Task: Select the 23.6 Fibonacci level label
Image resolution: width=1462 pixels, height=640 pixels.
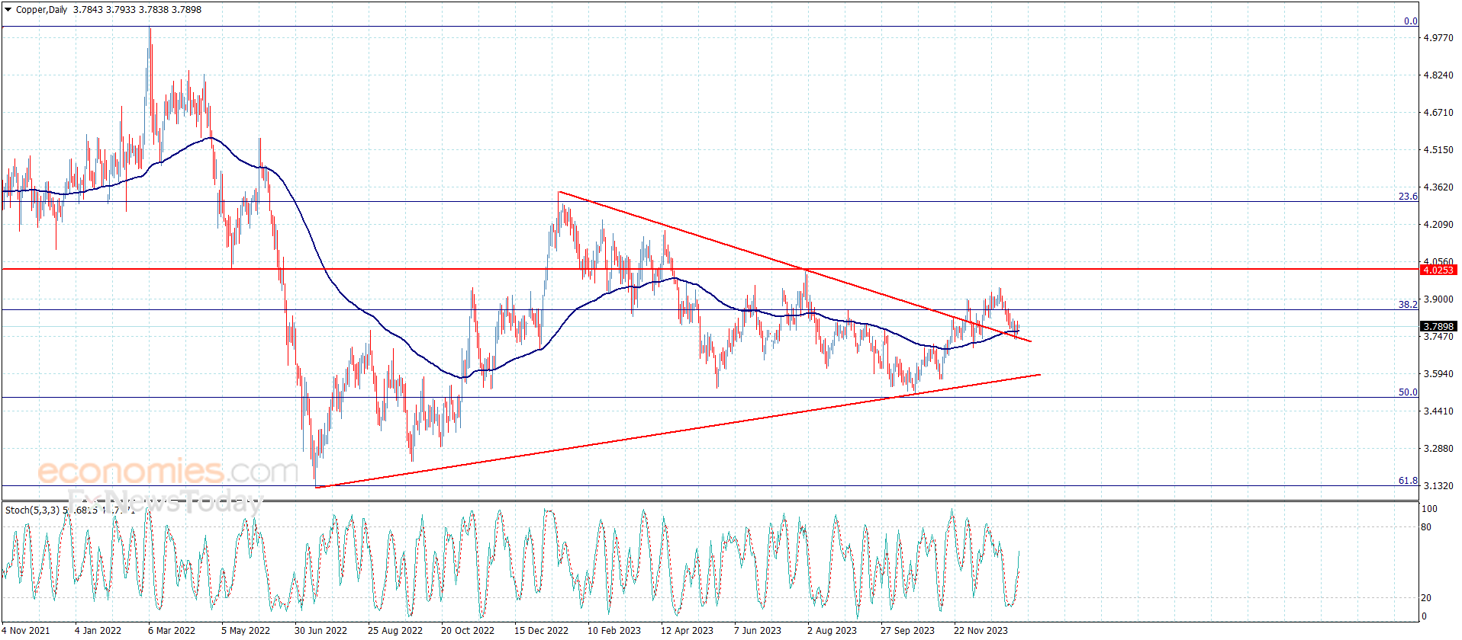Action: coord(1408,197)
